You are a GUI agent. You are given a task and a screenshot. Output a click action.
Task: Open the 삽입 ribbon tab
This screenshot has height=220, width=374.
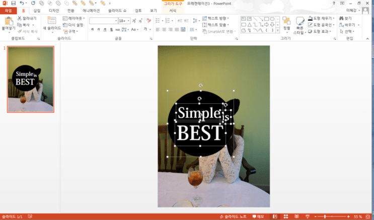[37, 11]
